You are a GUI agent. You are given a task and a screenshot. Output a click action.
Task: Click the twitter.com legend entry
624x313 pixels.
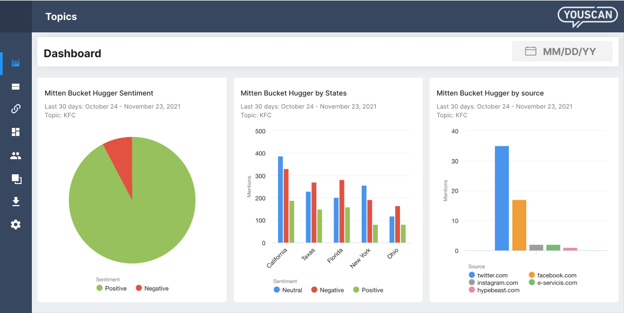[488, 275]
